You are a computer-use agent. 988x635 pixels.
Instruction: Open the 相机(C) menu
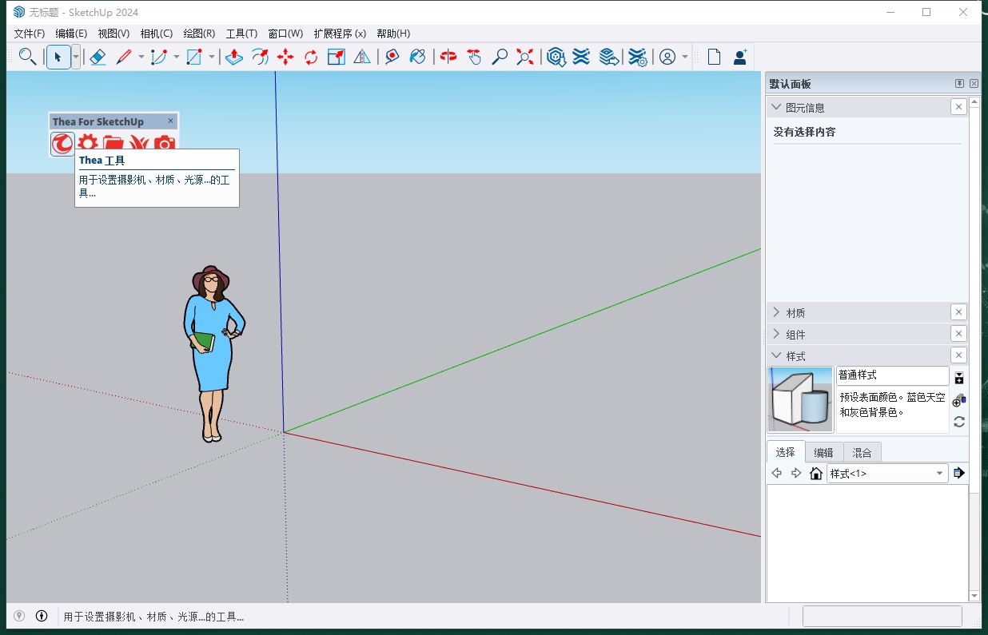click(x=156, y=34)
